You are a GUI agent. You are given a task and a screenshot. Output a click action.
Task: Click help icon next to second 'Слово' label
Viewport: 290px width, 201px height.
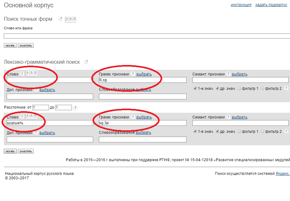tap(22, 117)
